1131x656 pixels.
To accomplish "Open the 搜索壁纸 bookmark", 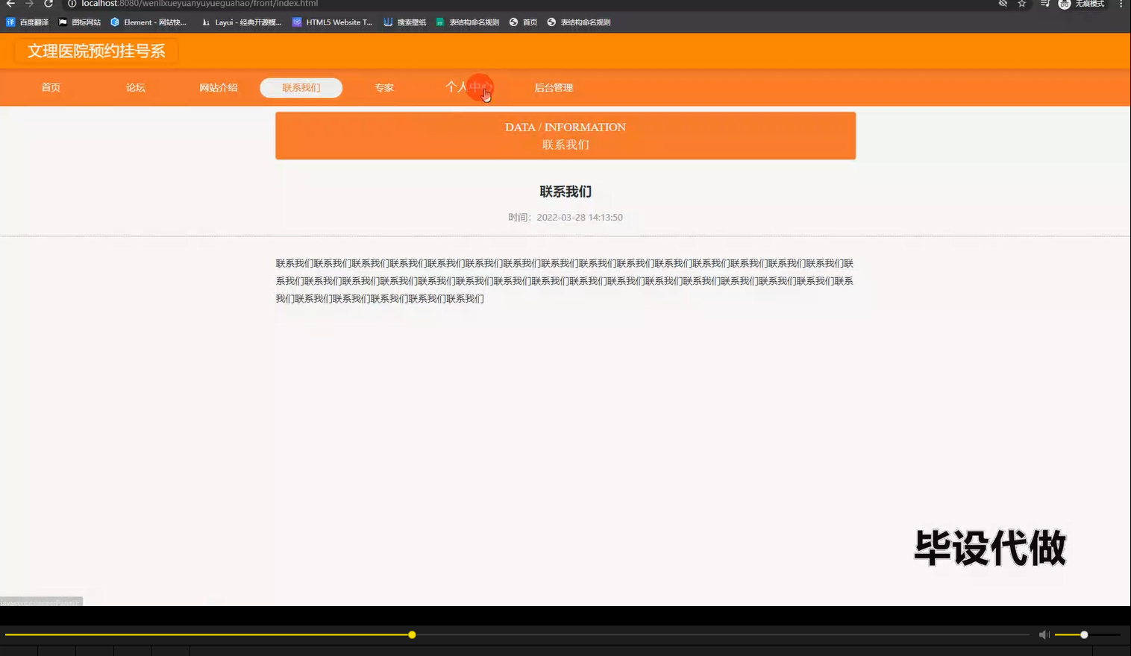I will coord(407,22).
